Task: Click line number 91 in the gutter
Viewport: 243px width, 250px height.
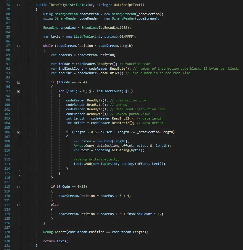Action: [x=8, y=64]
